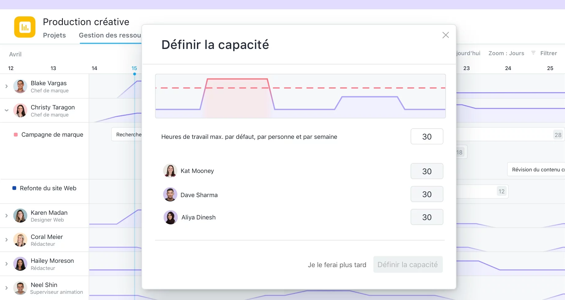The width and height of the screenshot is (565, 300).
Task: Click the Filtrer filter icon
Action: [x=533, y=53]
